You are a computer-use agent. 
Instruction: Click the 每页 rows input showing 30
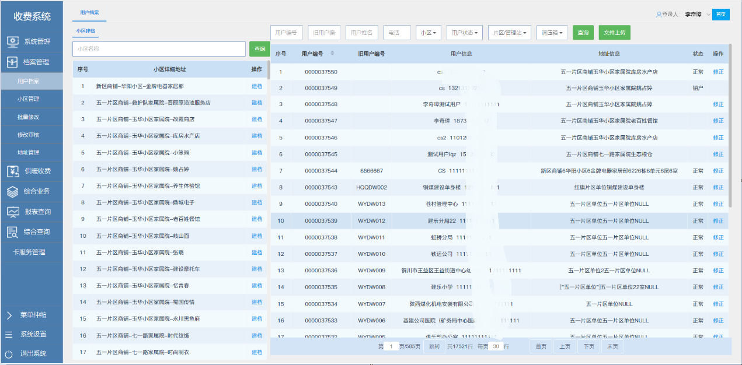point(497,346)
